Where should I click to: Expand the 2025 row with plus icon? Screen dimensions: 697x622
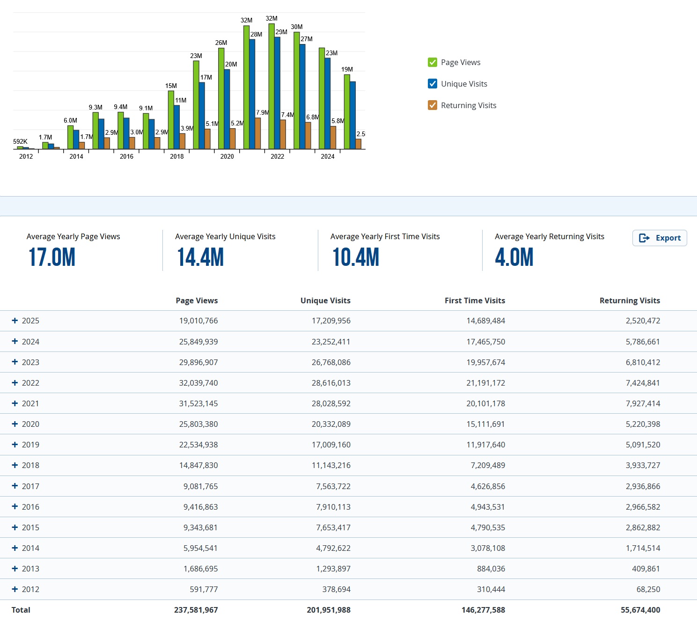[15, 321]
